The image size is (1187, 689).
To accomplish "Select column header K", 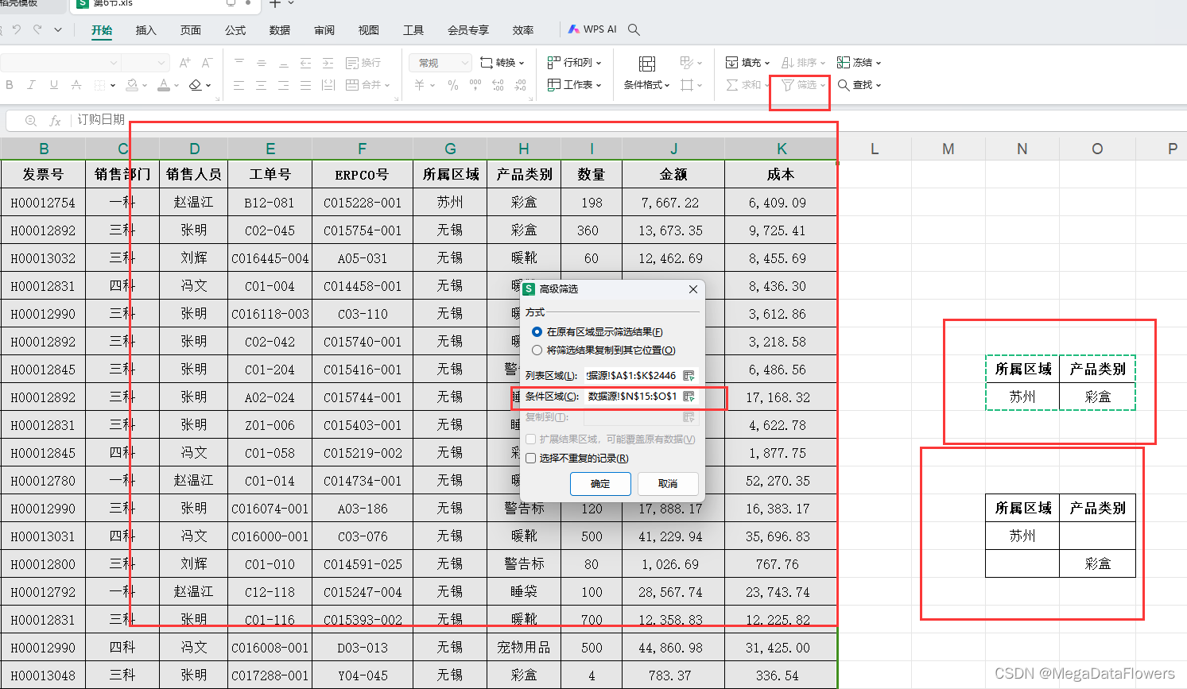I will coord(782,149).
